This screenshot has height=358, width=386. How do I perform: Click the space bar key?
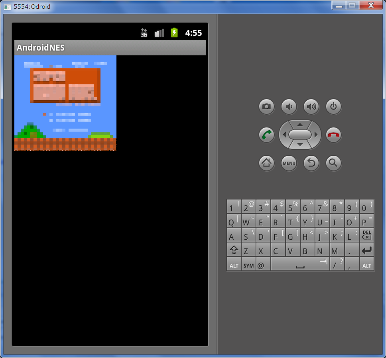tap(300, 264)
